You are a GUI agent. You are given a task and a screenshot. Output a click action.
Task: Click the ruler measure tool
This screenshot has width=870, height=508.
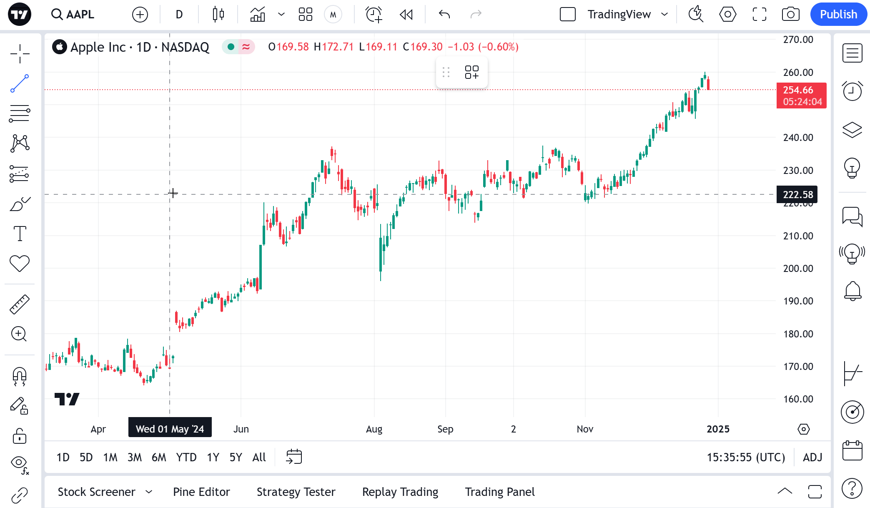[20, 304]
